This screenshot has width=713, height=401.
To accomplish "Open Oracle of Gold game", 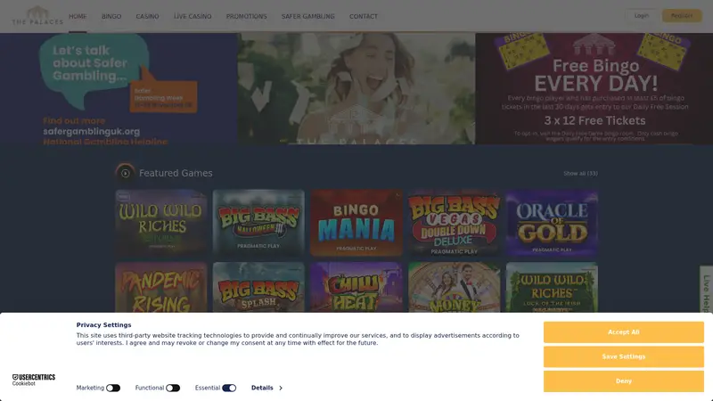I will pos(552,223).
